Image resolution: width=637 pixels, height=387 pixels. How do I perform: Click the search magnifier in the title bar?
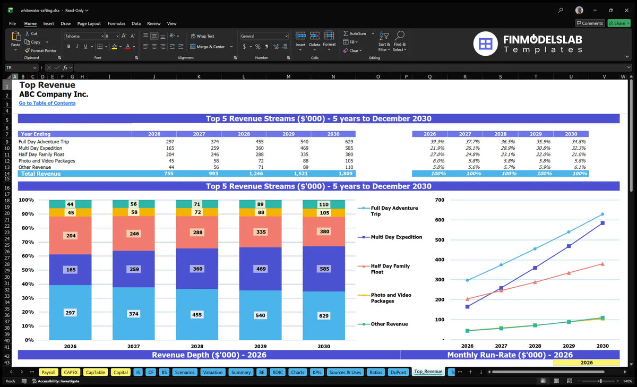(561, 10)
